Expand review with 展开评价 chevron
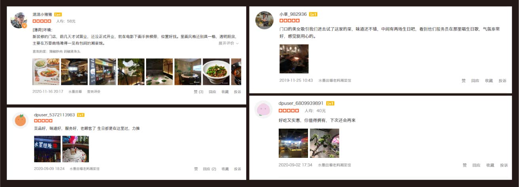The width and height of the screenshot is (519, 187). pyautogui.click(x=228, y=43)
